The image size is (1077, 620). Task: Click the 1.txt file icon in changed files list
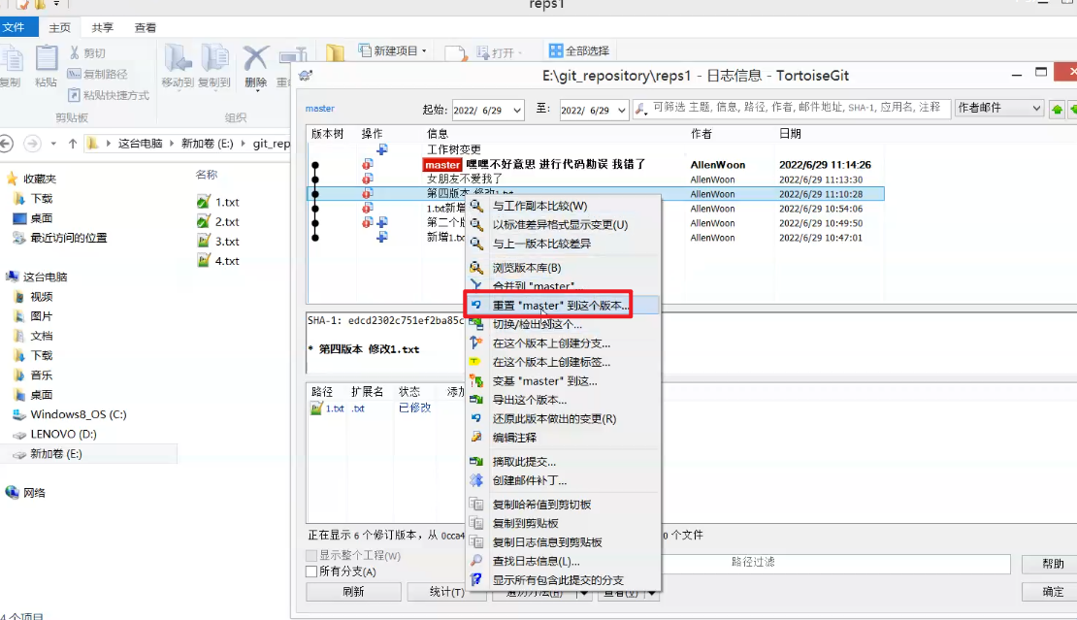click(x=316, y=408)
